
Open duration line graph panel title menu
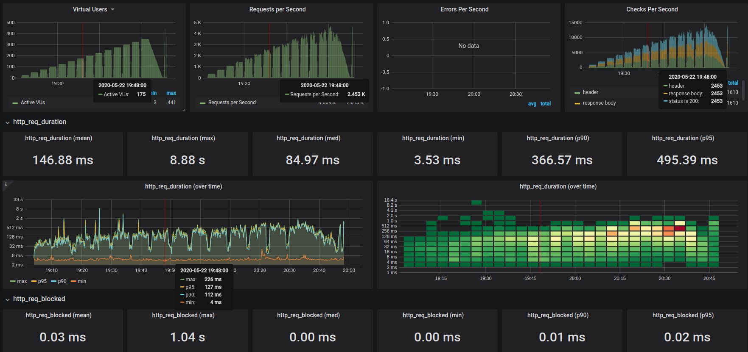point(183,186)
